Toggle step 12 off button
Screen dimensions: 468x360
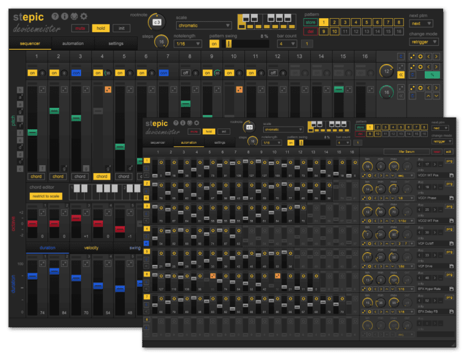pos(273,72)
